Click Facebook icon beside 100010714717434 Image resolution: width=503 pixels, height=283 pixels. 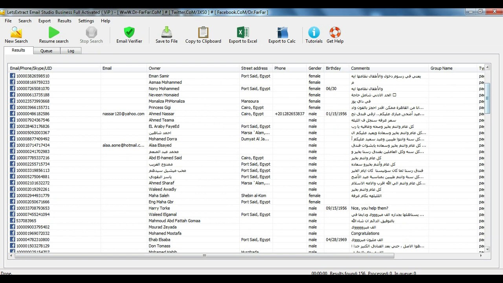pos(13,145)
